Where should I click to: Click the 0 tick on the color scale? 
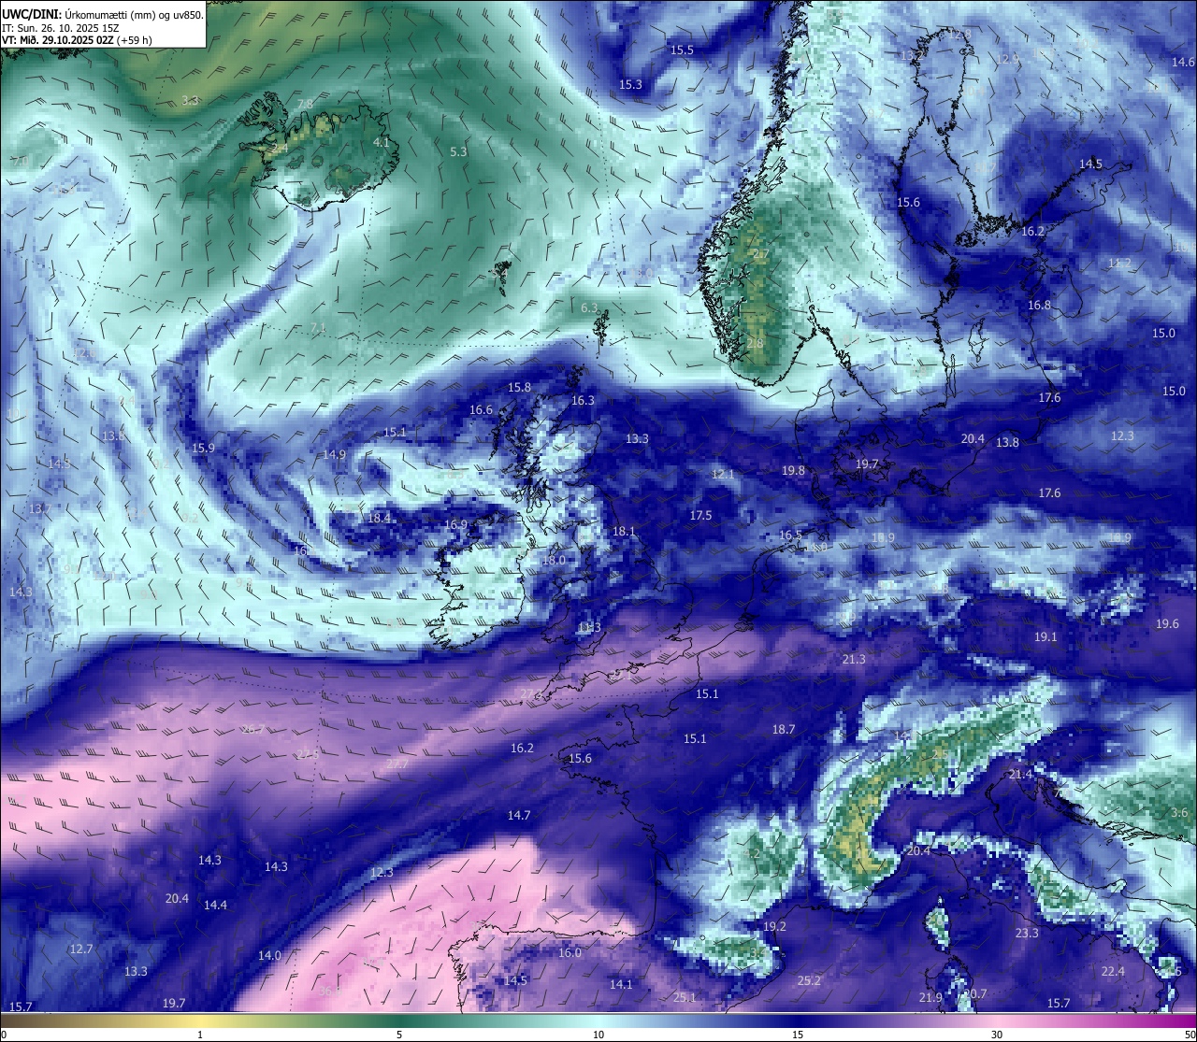pyautogui.click(x=4, y=1035)
